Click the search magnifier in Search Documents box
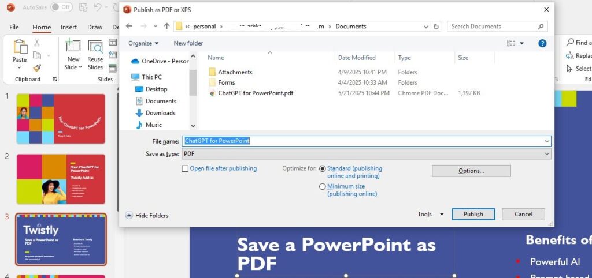Screen dimensions: 592x278 541,27
